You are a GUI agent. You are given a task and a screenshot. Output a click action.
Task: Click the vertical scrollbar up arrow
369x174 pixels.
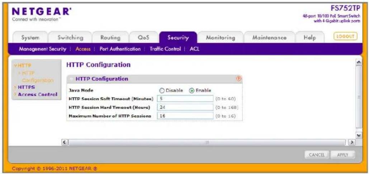[x=359, y=62]
